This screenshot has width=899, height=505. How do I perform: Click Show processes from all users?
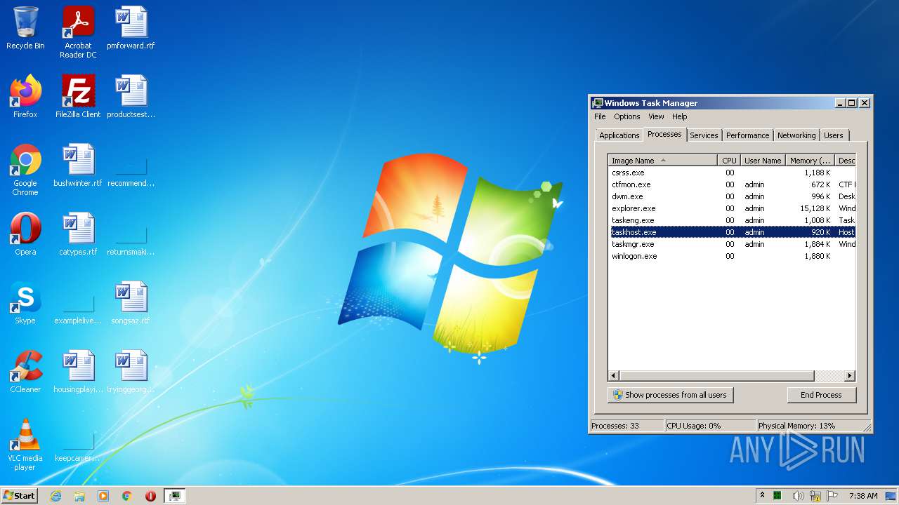pyautogui.click(x=670, y=395)
